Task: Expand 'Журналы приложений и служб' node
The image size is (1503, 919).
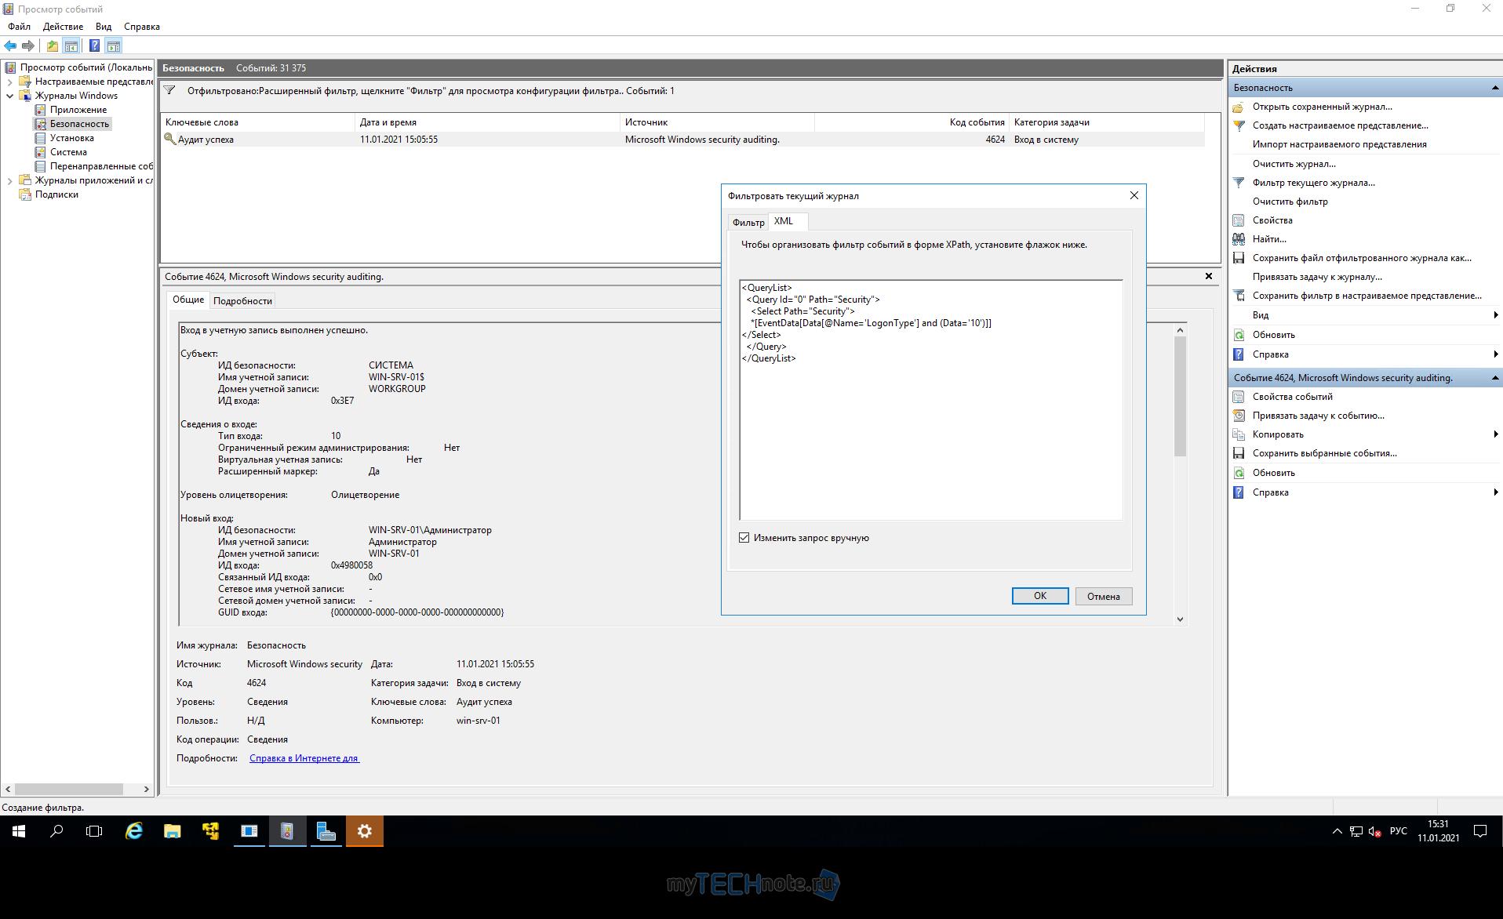Action: pos(9,180)
